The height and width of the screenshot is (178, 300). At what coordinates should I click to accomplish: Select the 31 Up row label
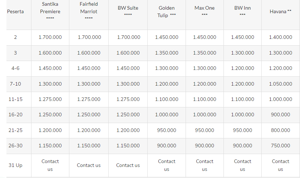click(15, 165)
